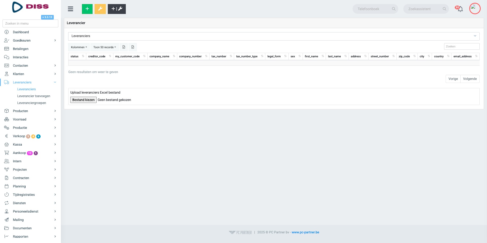Click the Volgende pagination button
This screenshot has height=243, width=487.
pos(470,79)
